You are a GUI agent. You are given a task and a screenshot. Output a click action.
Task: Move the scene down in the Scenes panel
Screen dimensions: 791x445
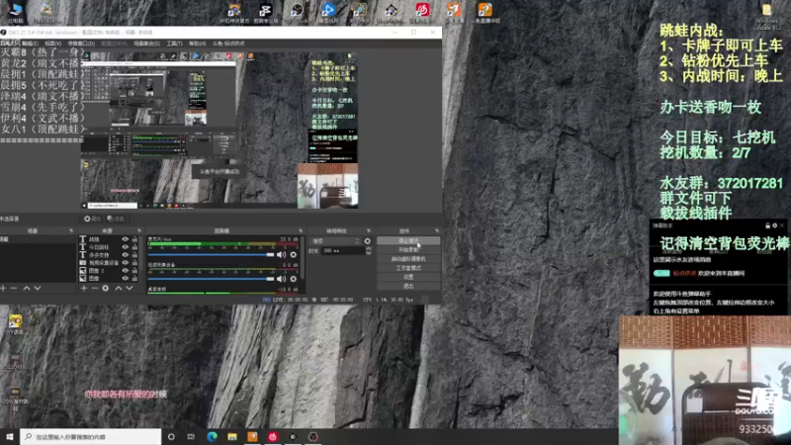[x=38, y=288]
